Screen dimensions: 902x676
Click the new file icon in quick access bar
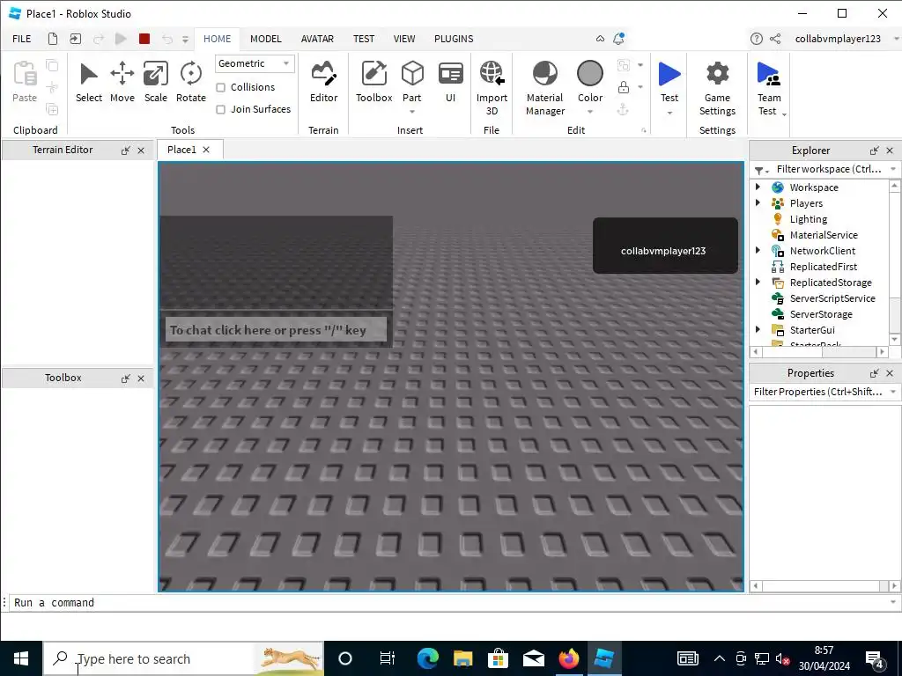(x=52, y=39)
